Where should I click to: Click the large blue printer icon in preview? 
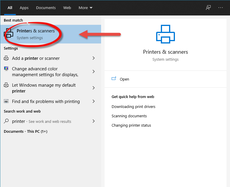click(x=166, y=34)
